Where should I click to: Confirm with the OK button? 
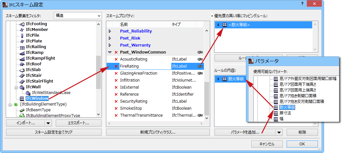[x=302, y=144]
